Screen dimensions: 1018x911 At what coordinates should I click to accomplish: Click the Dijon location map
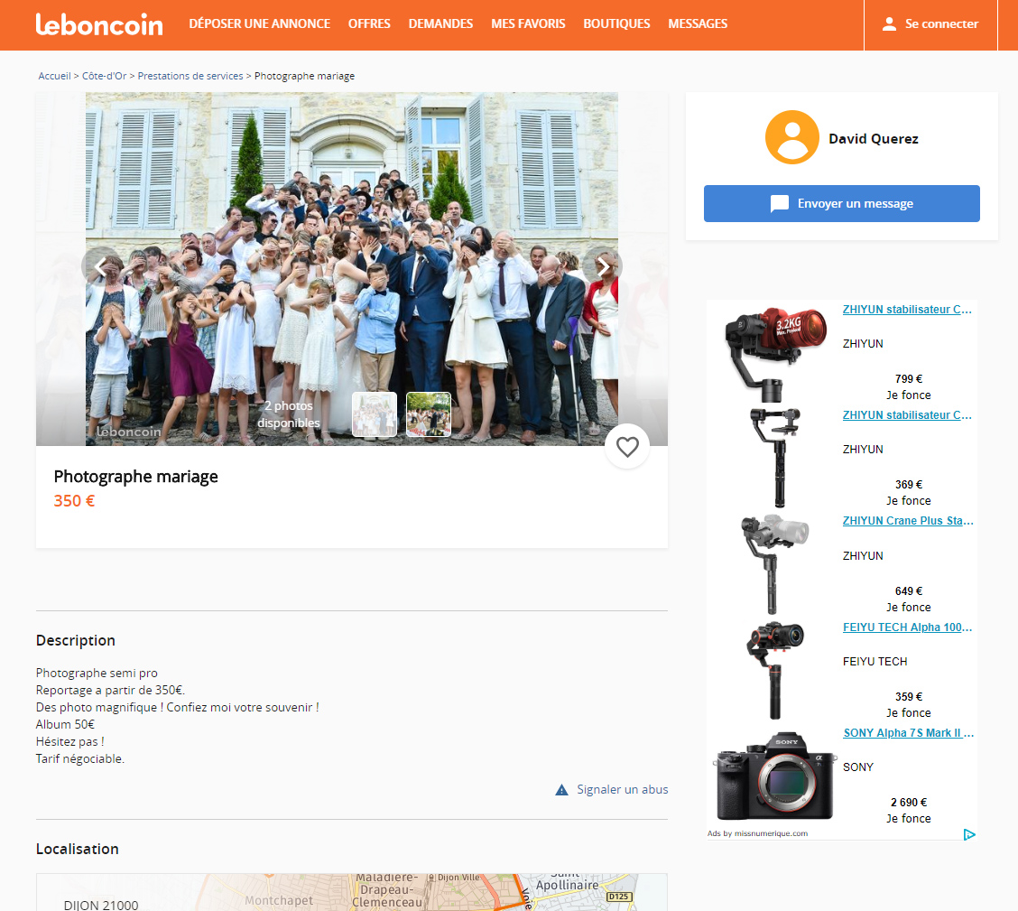[352, 892]
